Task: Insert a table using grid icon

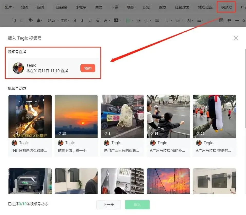Action: pos(221,20)
